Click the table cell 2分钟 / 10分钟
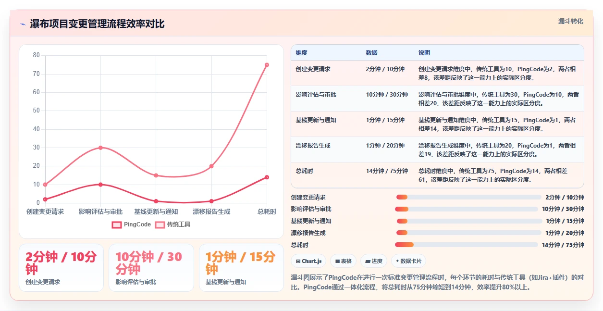 [x=385, y=69]
